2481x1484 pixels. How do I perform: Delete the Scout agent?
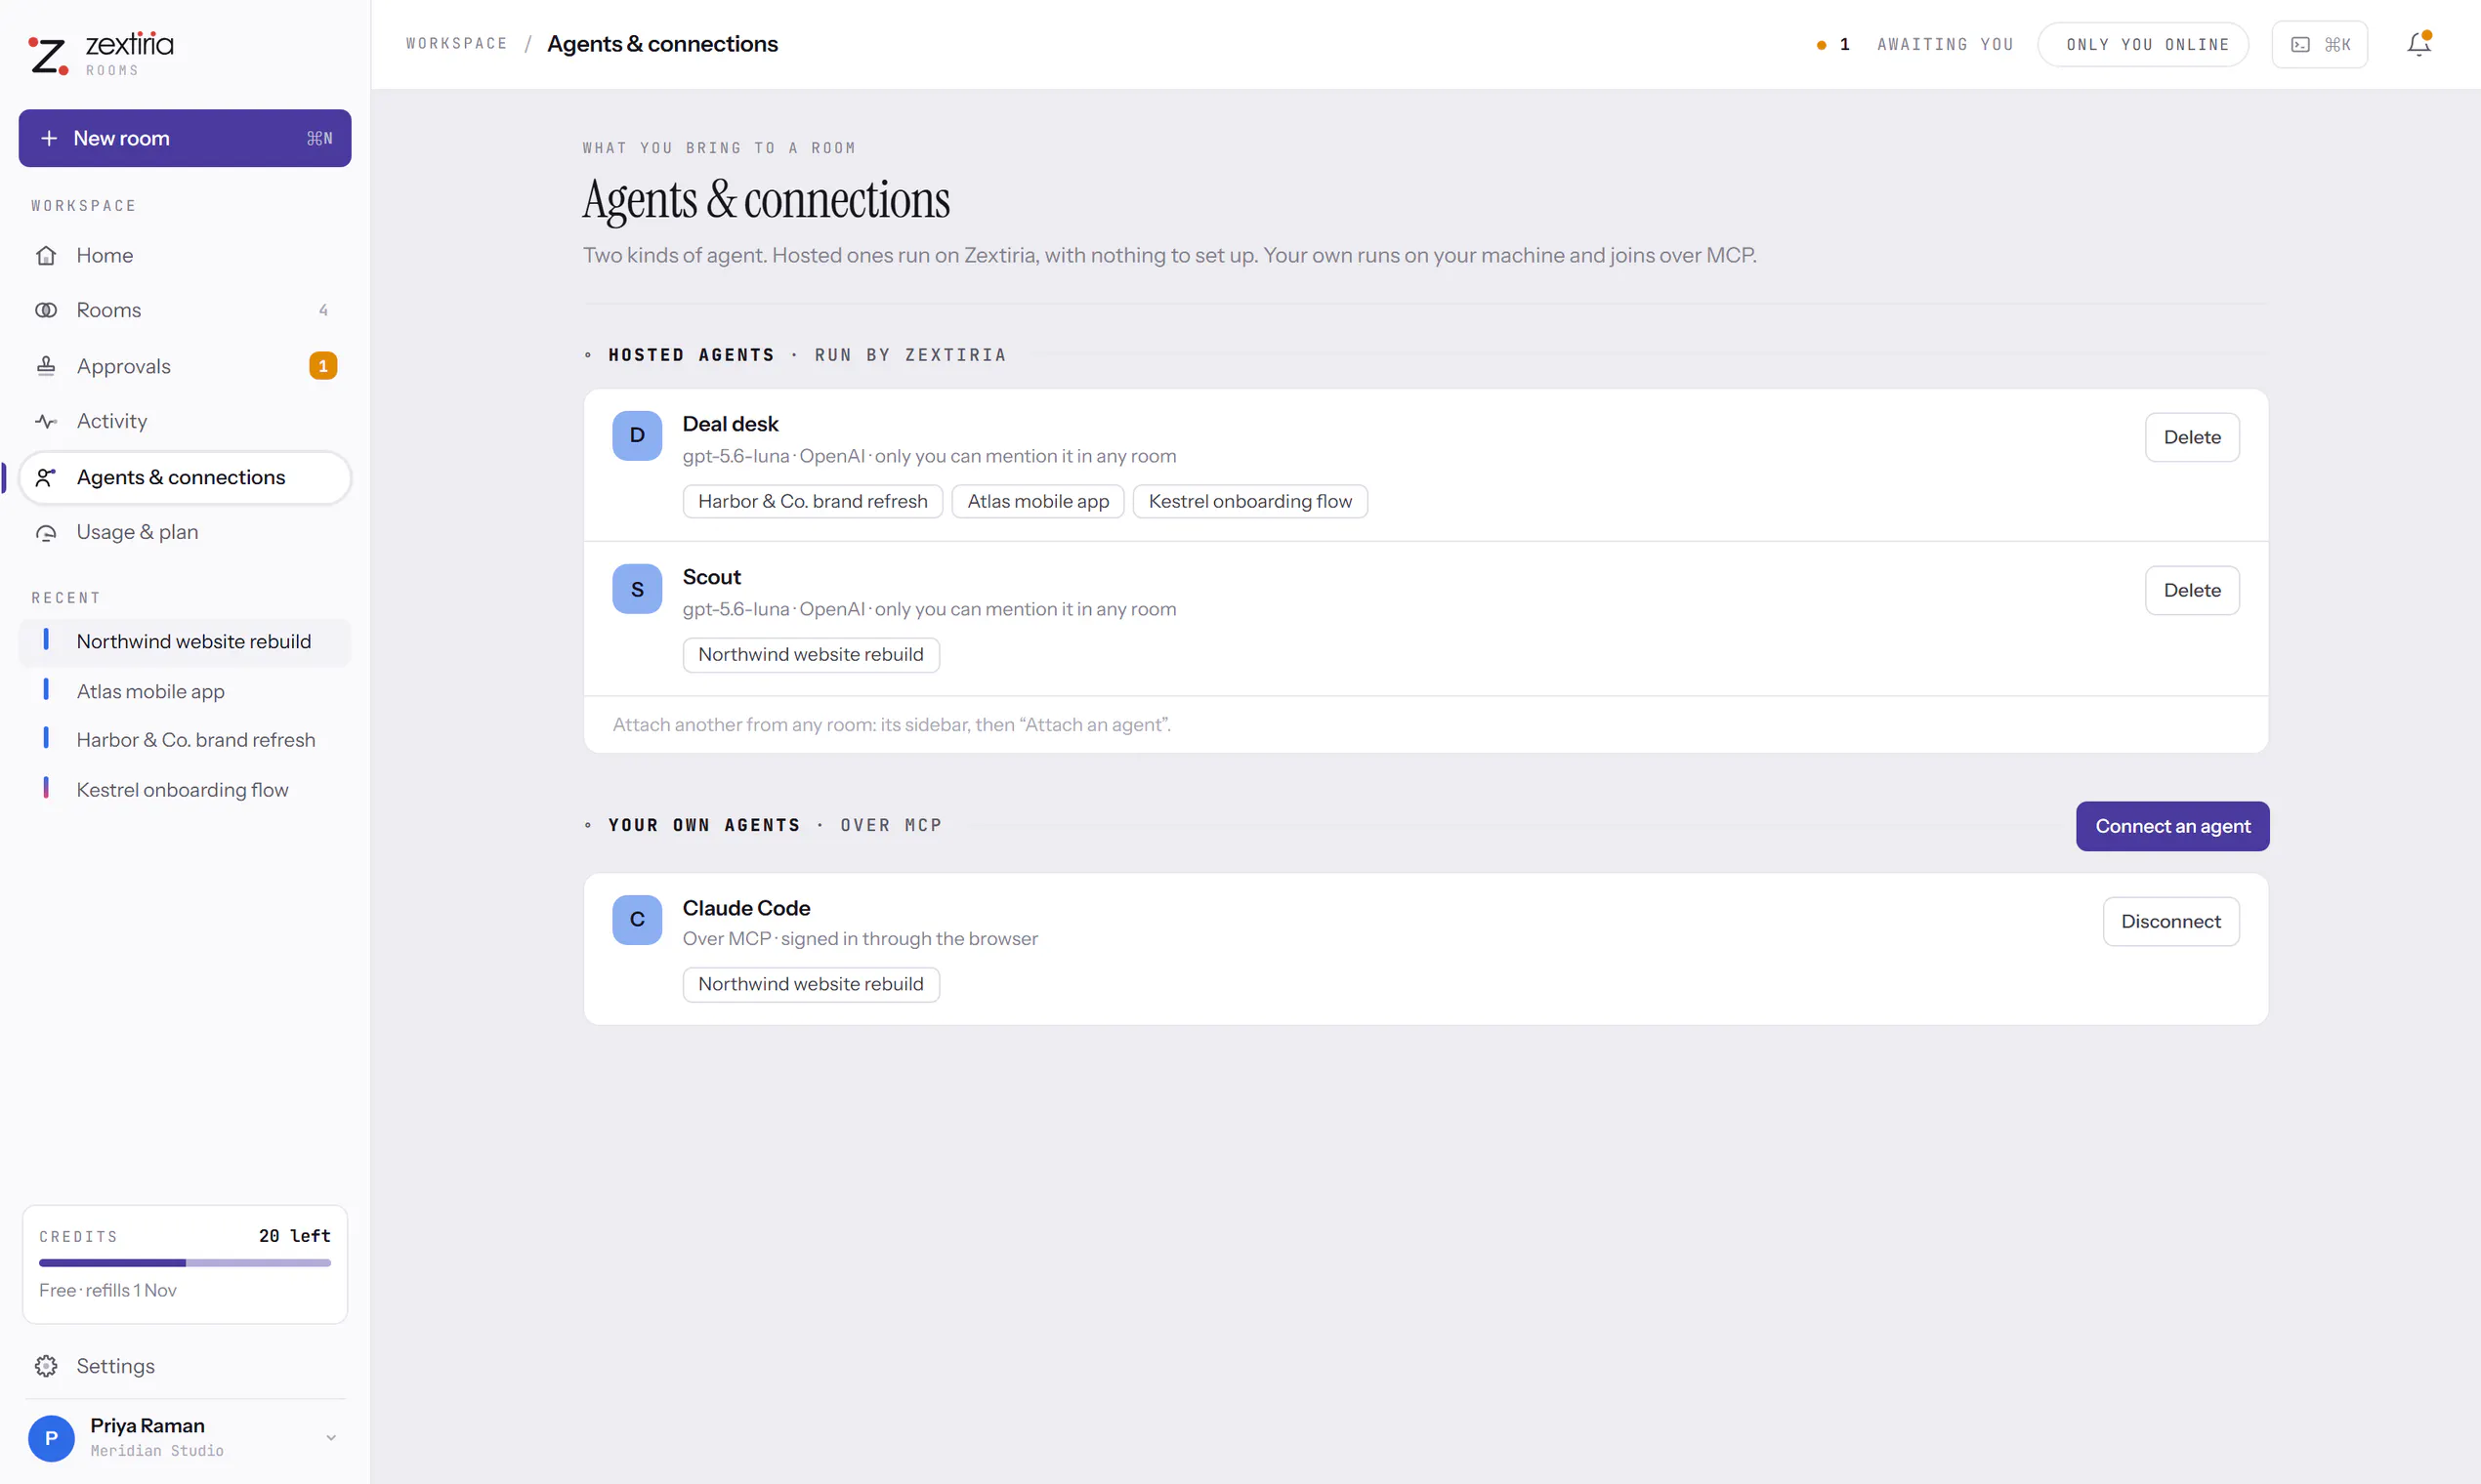(x=2192, y=590)
